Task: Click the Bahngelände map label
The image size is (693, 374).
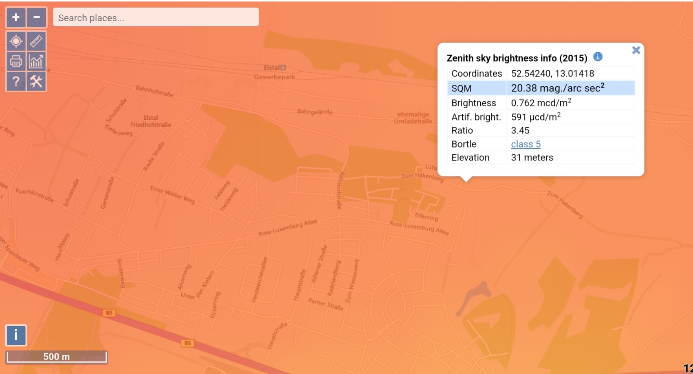Action: [315, 112]
